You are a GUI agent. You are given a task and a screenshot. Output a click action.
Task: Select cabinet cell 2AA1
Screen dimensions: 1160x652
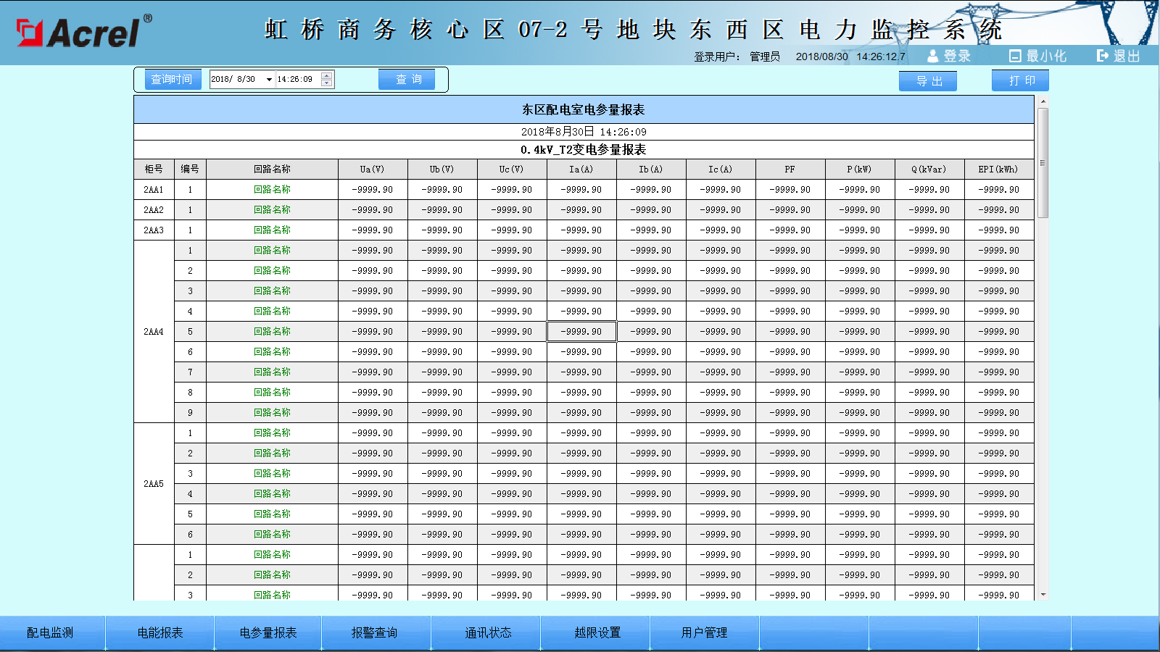[x=154, y=190]
